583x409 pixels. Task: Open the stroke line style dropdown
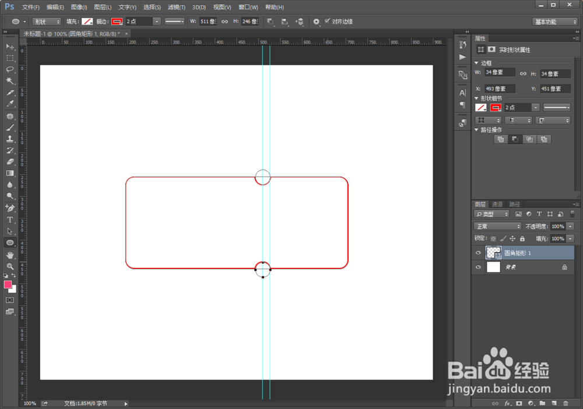174,22
